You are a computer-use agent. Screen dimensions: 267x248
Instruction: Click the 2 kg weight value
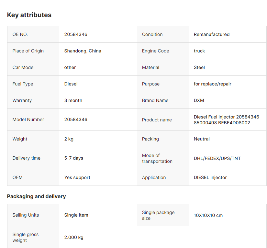[x=69, y=139]
